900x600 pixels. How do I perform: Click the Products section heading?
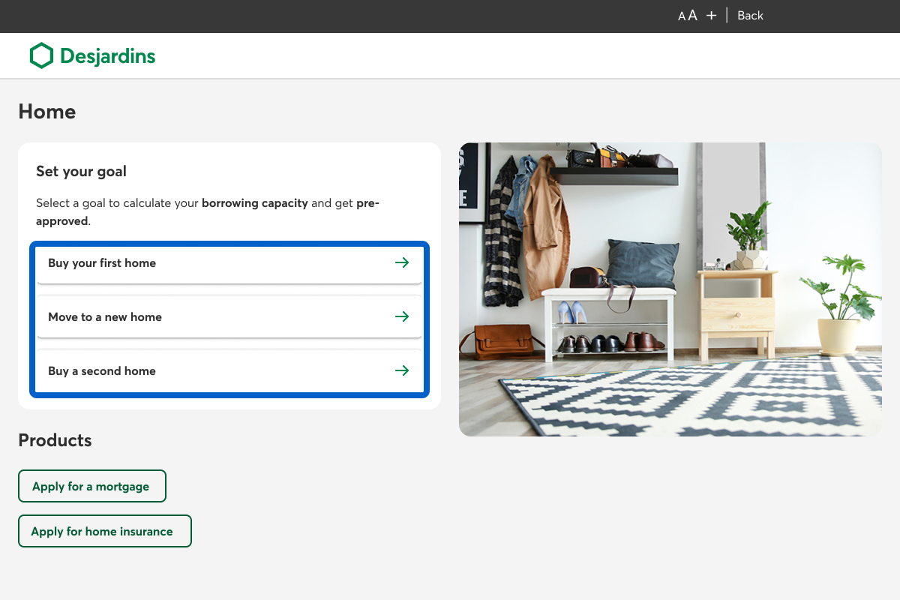point(55,440)
